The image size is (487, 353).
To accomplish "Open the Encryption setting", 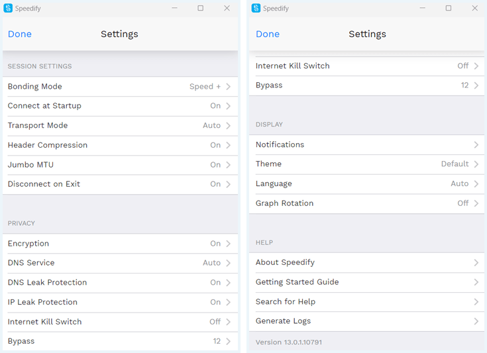I will [120, 244].
